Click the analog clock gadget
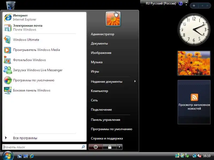This screenshot has height=160, width=214. click(194, 29)
